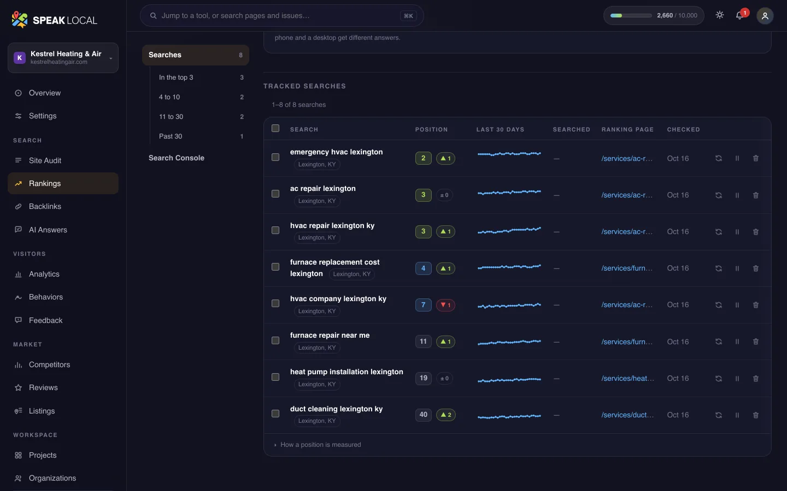Refresh the duct cleaning lexington ky search
This screenshot has height=491, width=787.
[x=719, y=415]
